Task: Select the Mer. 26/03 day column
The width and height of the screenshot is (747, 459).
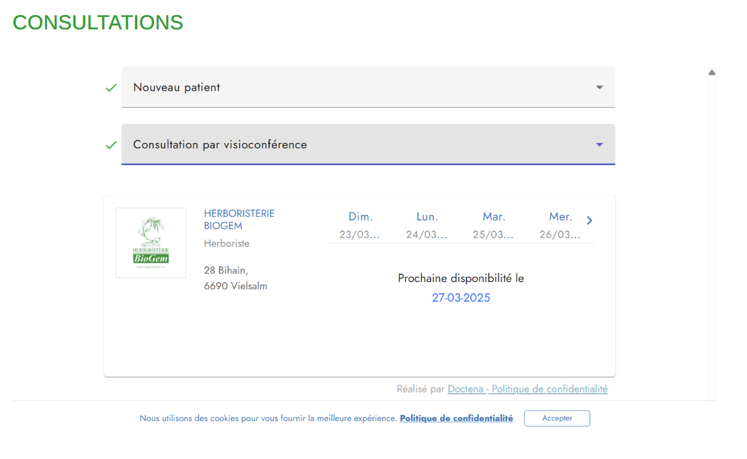Action: [x=560, y=225]
